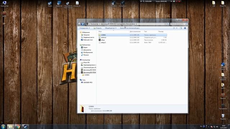Screen dimensions: 230x129
Task: Sort by the Имя column header
Action: 100,32
